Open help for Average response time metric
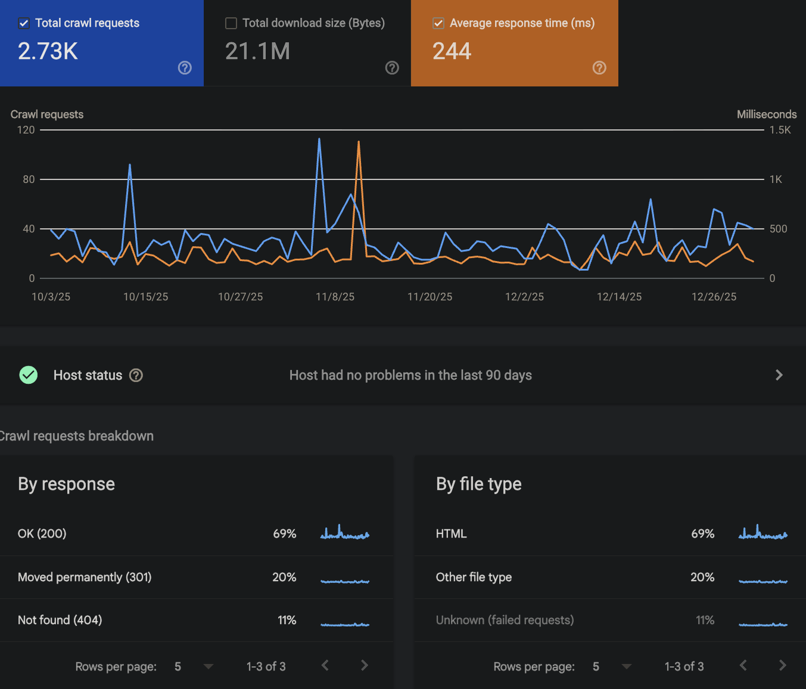The width and height of the screenshot is (806, 689). coord(599,68)
